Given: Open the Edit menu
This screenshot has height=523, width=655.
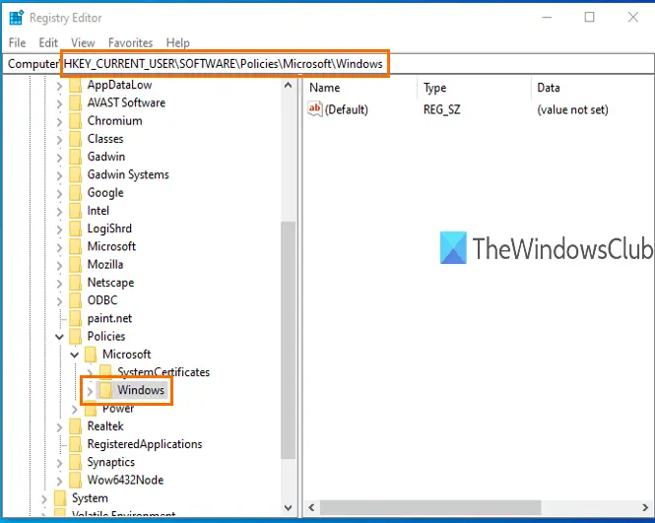Looking at the screenshot, I should [48, 42].
